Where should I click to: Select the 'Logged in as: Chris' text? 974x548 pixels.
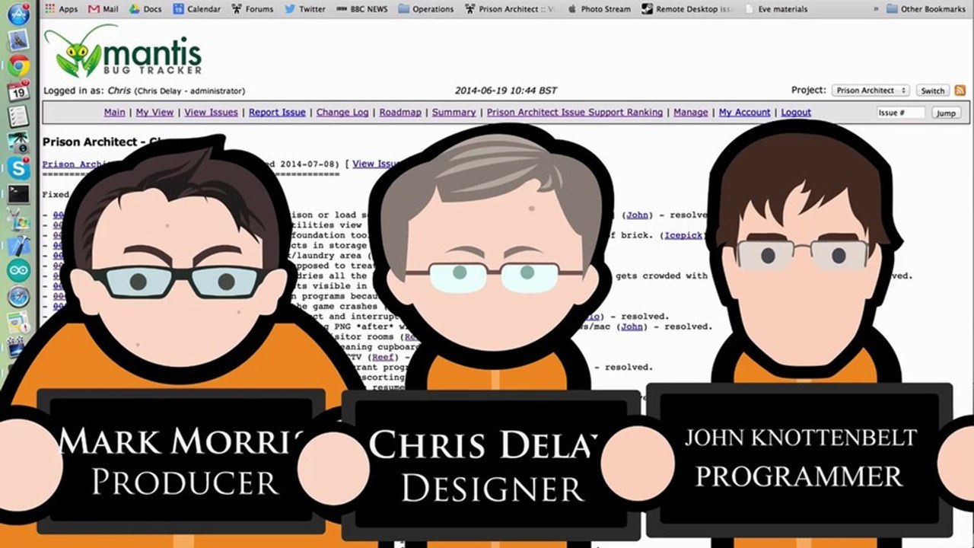pyautogui.click(x=87, y=91)
